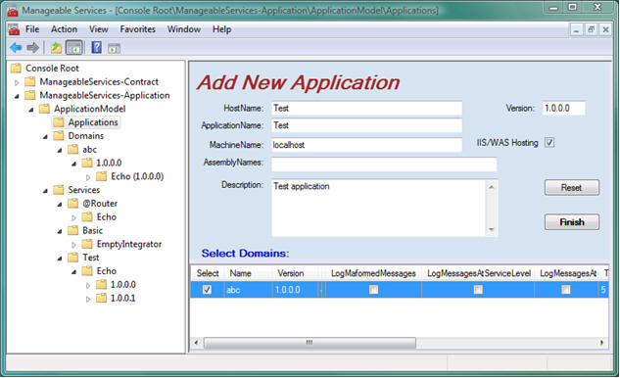Viewport: 620px width, 378px height.
Task: Click into the ApplicationName field
Action: click(366, 125)
